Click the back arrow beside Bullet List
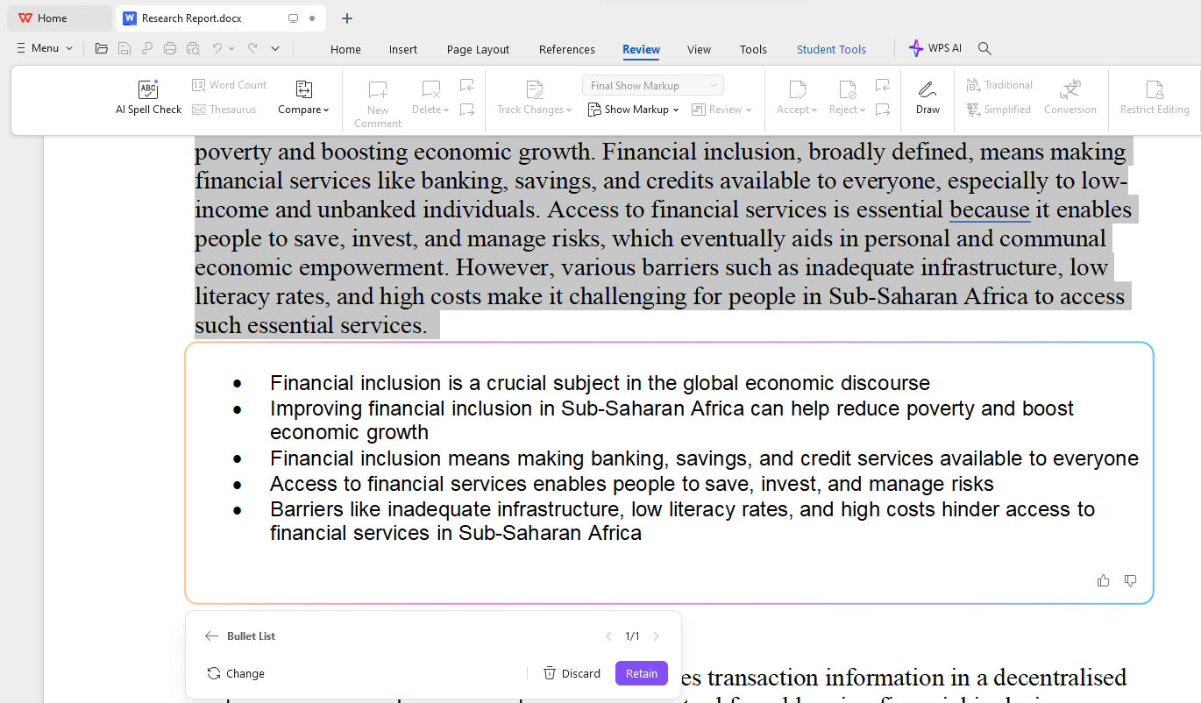The height and width of the screenshot is (703, 1201). 211,636
